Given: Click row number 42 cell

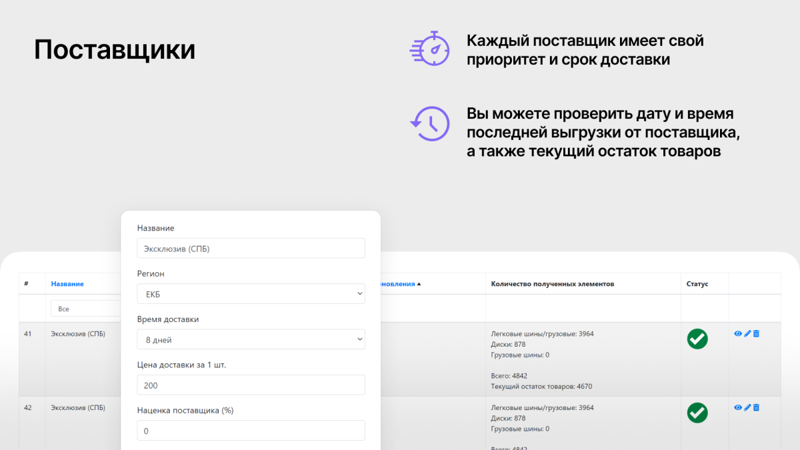Looking at the screenshot, I should coord(28,407).
